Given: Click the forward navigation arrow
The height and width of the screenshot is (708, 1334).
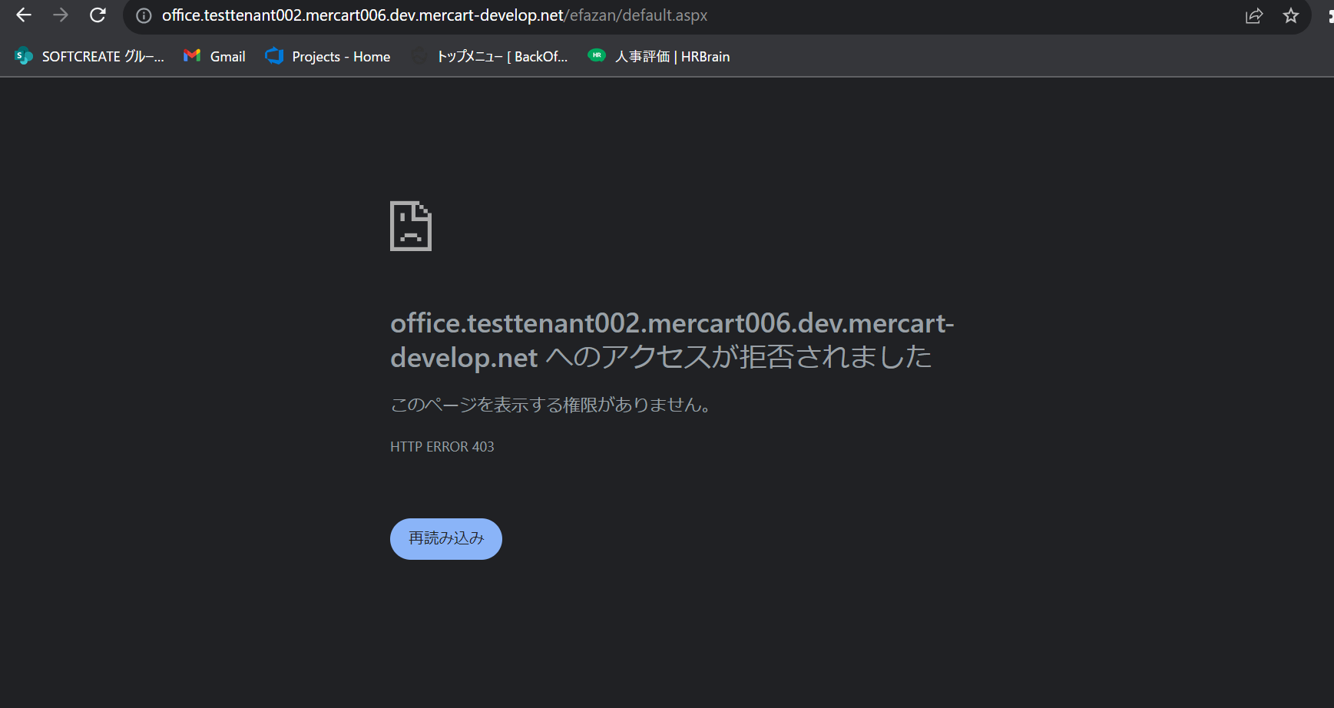Looking at the screenshot, I should [61, 15].
